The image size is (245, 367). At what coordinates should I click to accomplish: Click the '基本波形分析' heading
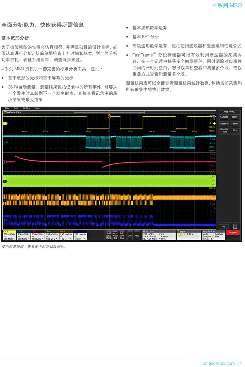15,38
